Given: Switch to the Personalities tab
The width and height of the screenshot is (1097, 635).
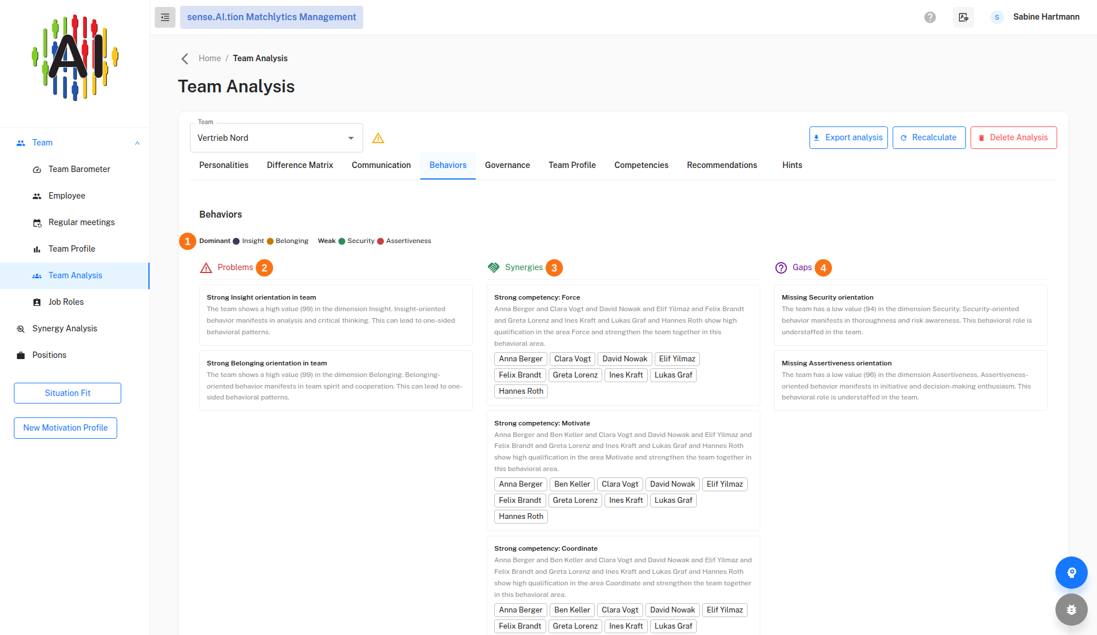Looking at the screenshot, I should [x=224, y=165].
